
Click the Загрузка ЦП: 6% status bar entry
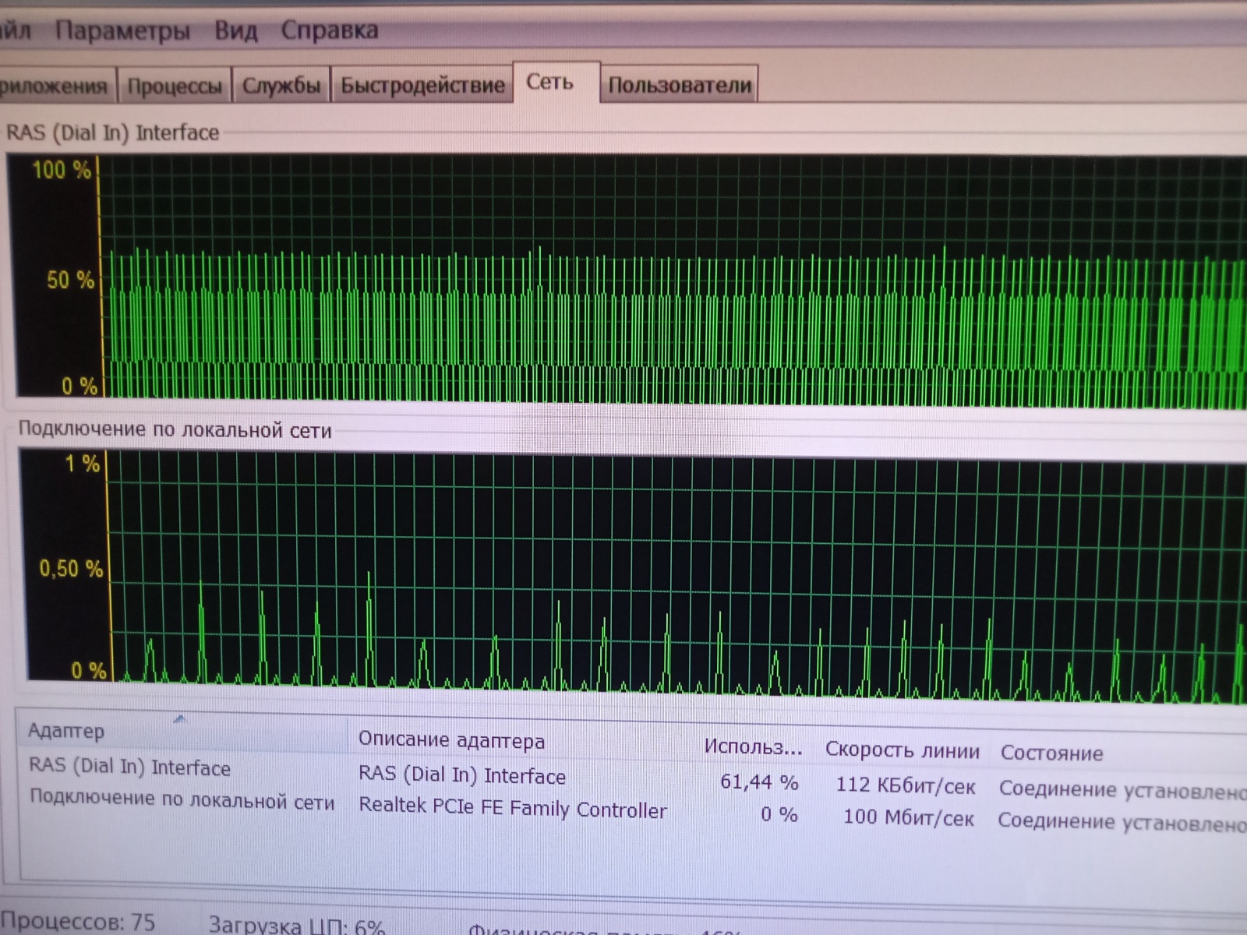(296, 925)
